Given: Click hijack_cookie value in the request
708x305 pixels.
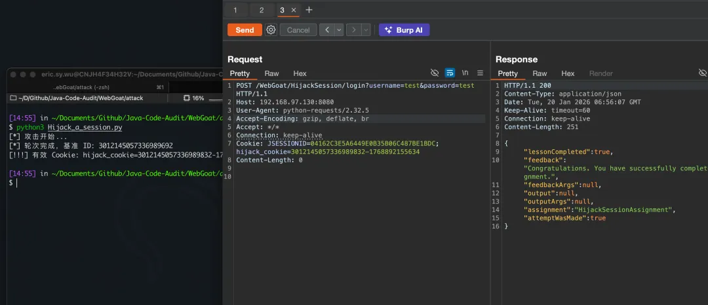Looking at the screenshot, I should click(x=355, y=152).
